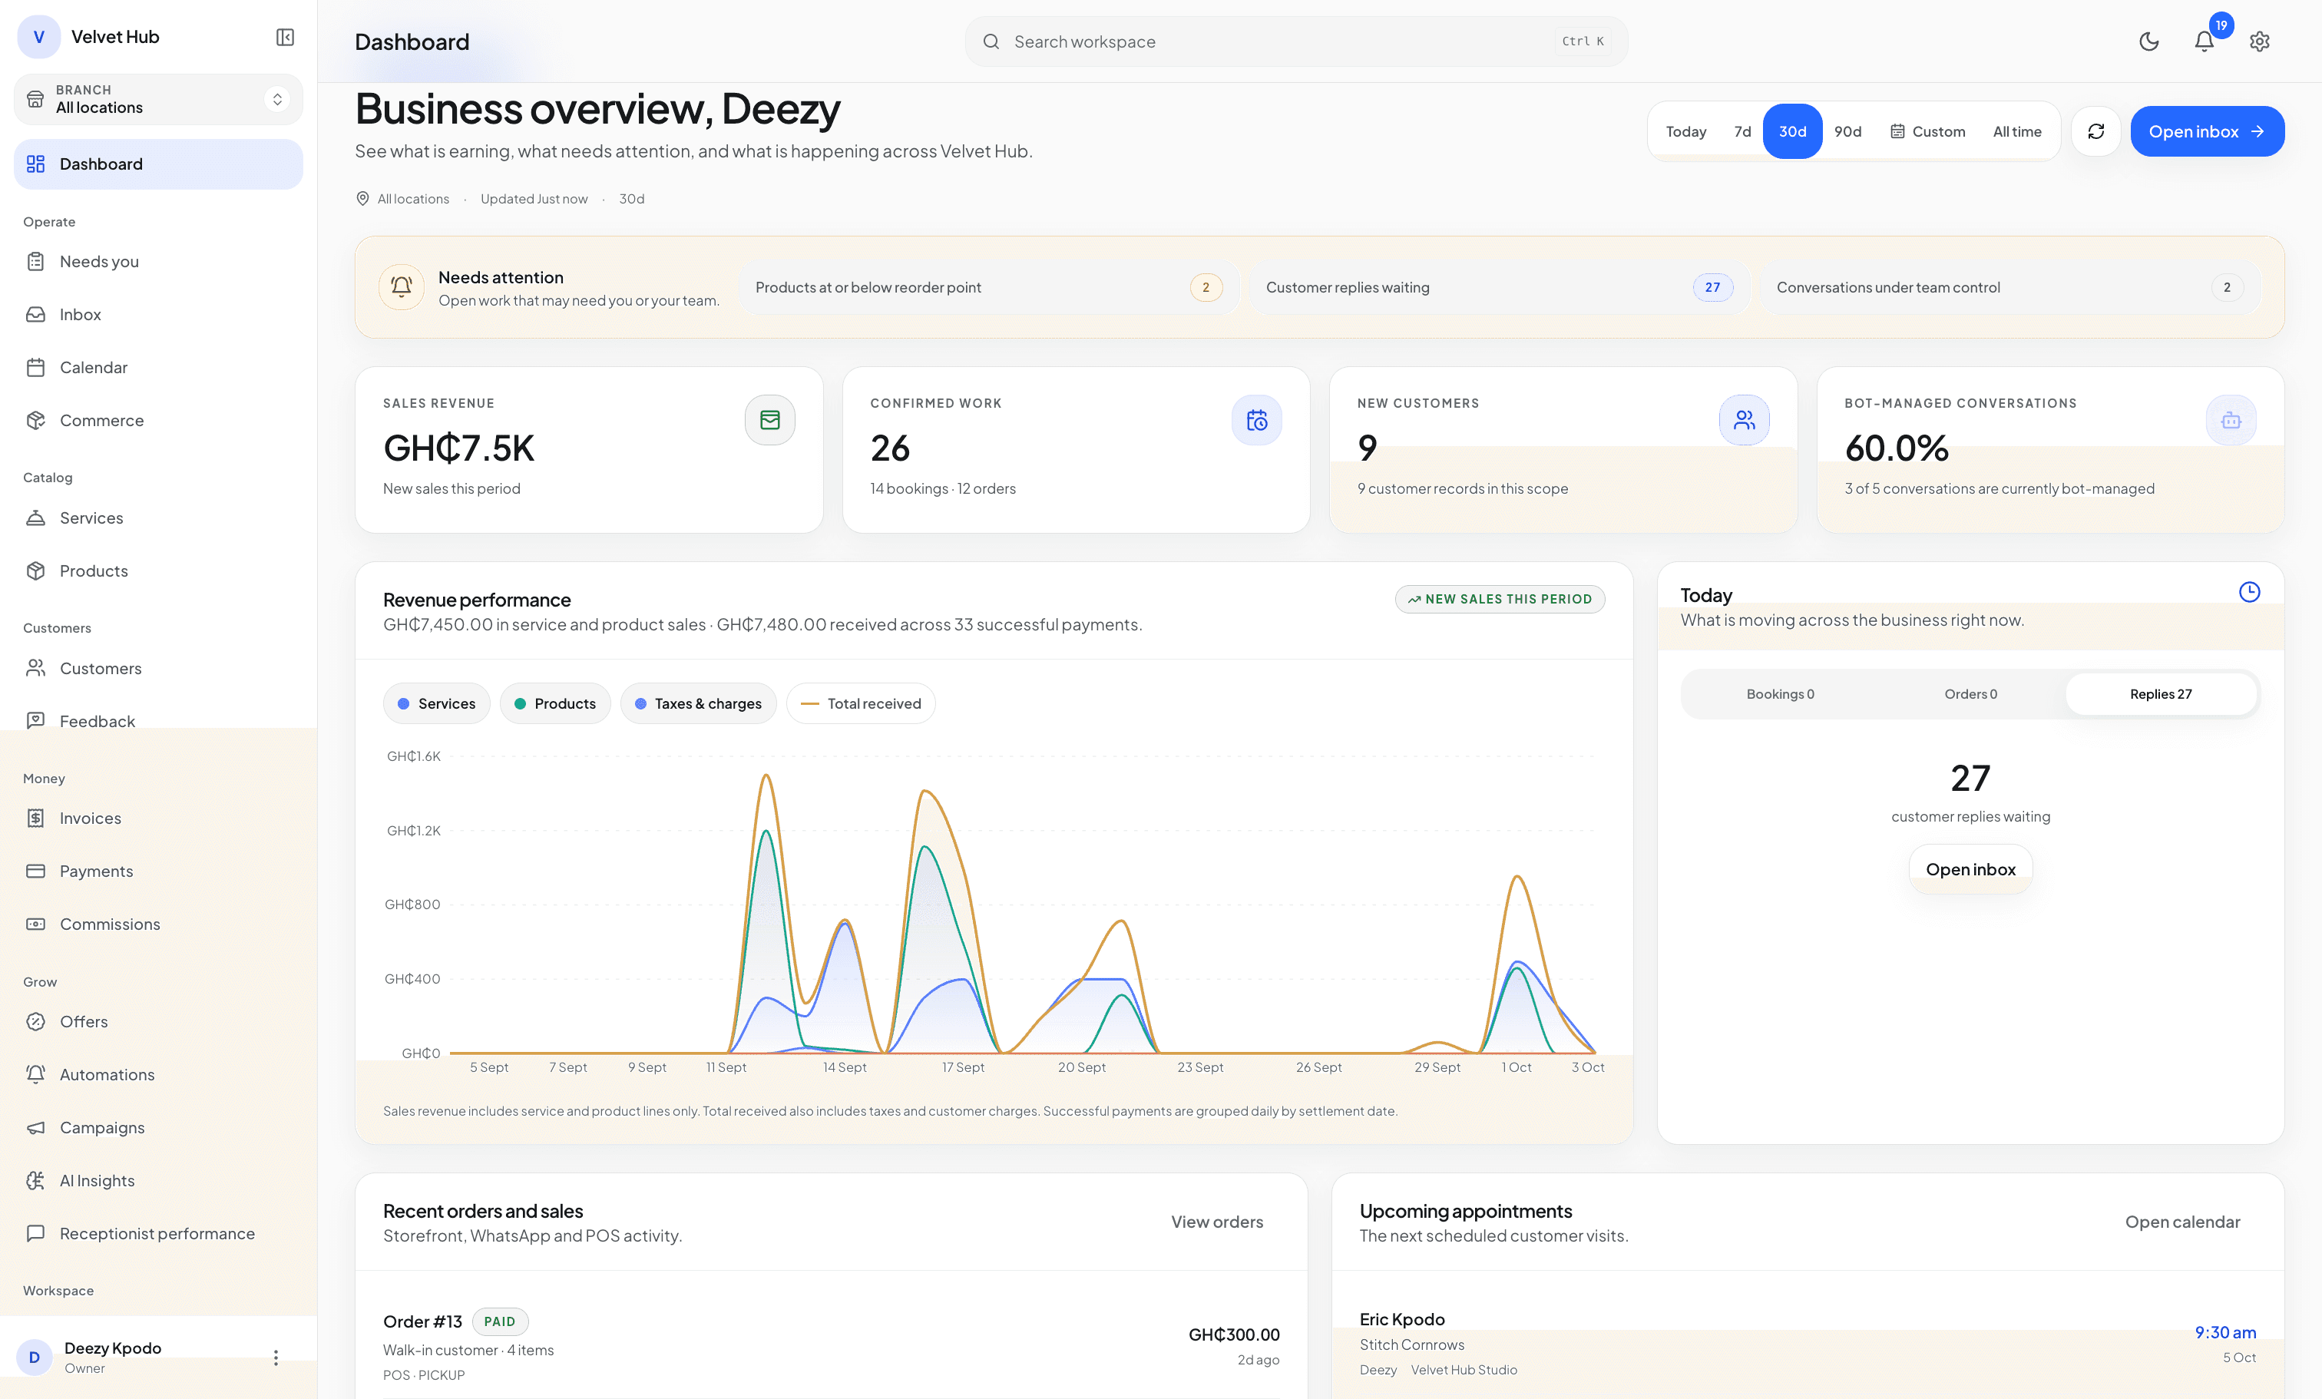2322x1399 pixels.
Task: Expand the Branch All locations selector
Action: [158, 99]
